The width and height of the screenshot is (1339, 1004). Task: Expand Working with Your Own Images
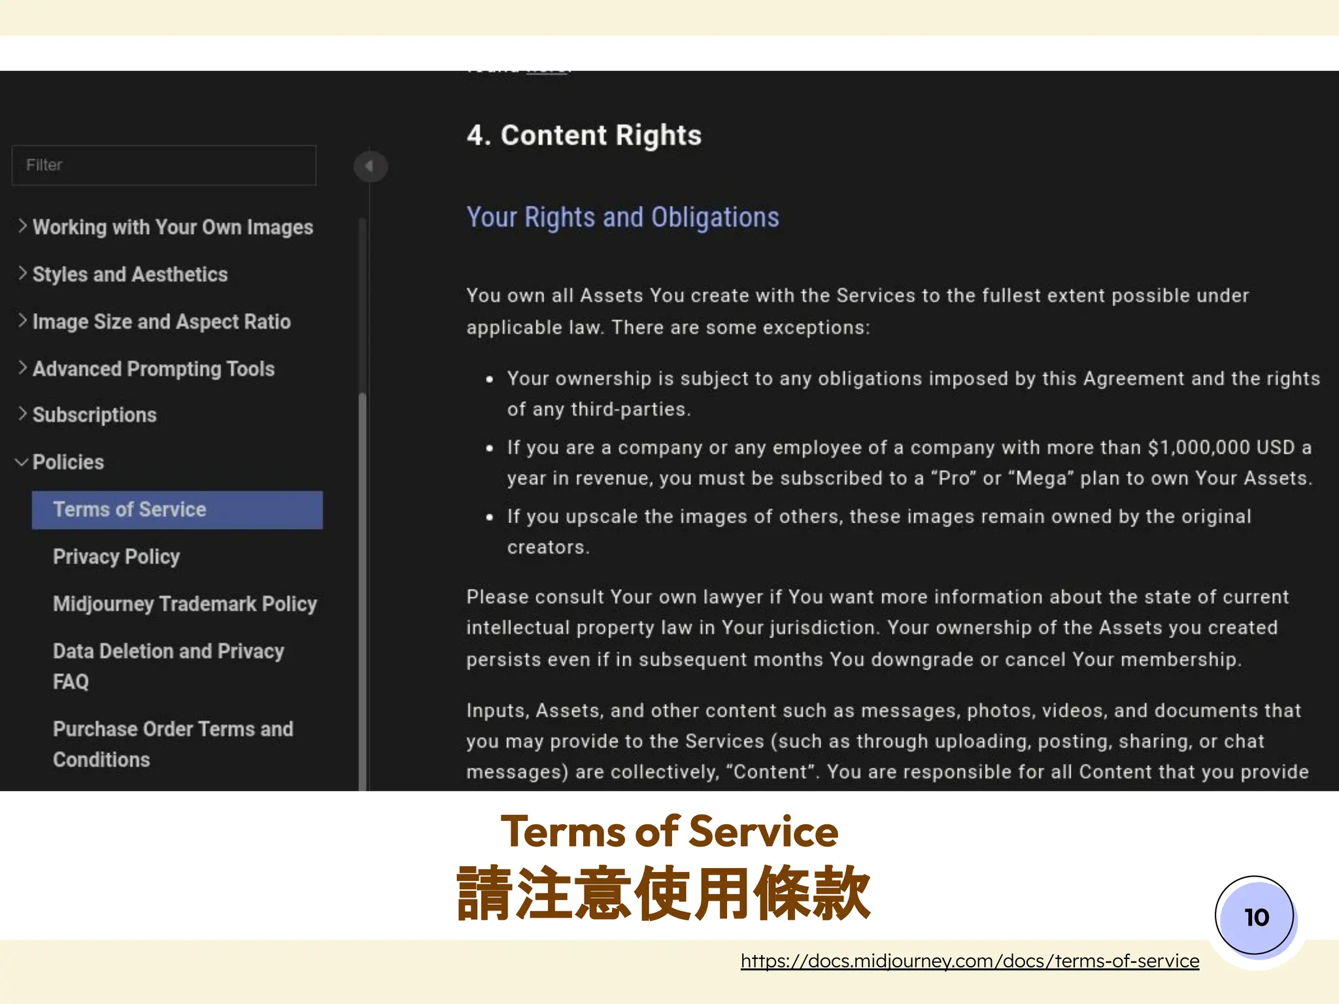pos(22,226)
